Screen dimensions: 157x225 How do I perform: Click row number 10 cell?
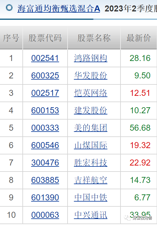(11, 215)
